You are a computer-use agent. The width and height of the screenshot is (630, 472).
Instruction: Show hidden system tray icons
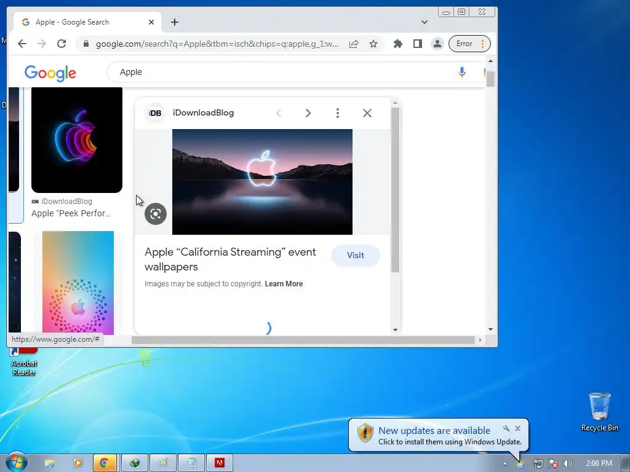(504, 463)
